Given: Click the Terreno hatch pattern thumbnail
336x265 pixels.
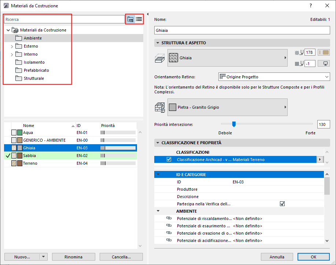Looking at the screenshot, I should coord(14,163).
